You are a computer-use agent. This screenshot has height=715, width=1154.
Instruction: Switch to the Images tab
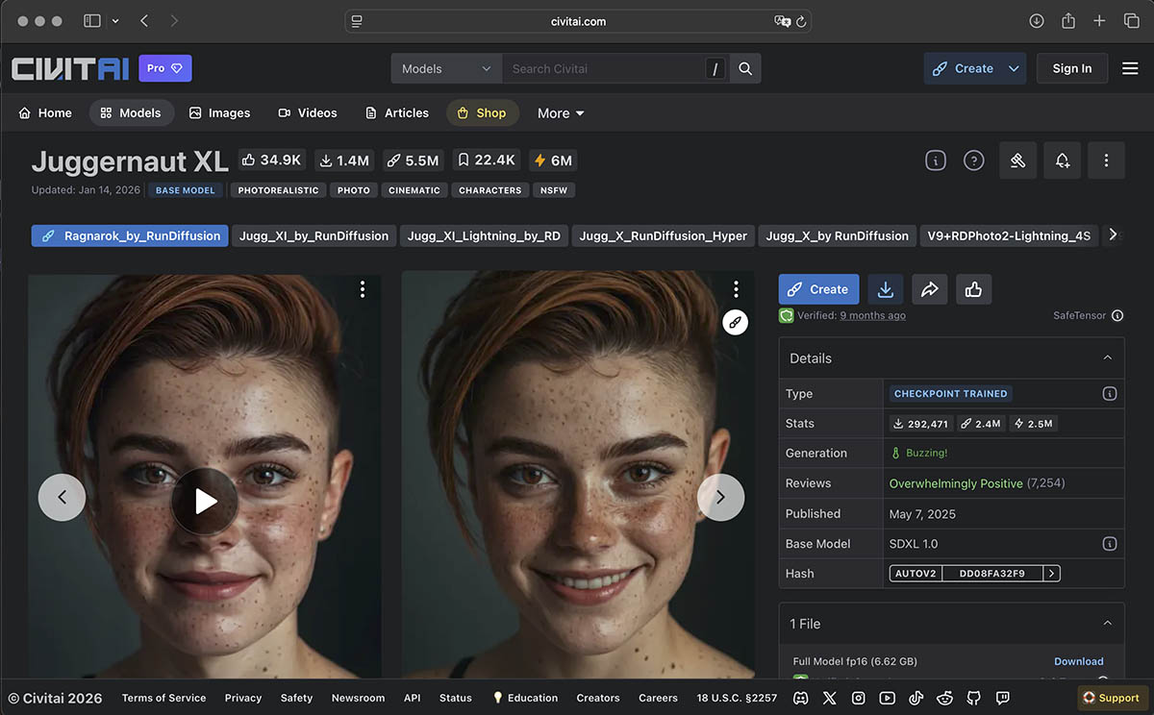[x=219, y=113]
